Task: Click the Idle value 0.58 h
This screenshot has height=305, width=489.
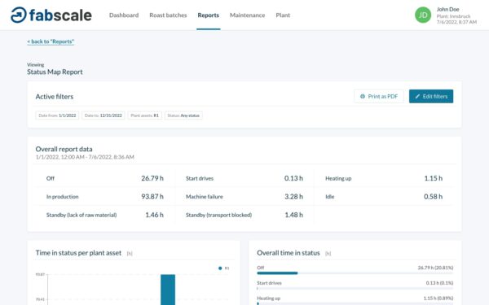Action: click(434, 197)
